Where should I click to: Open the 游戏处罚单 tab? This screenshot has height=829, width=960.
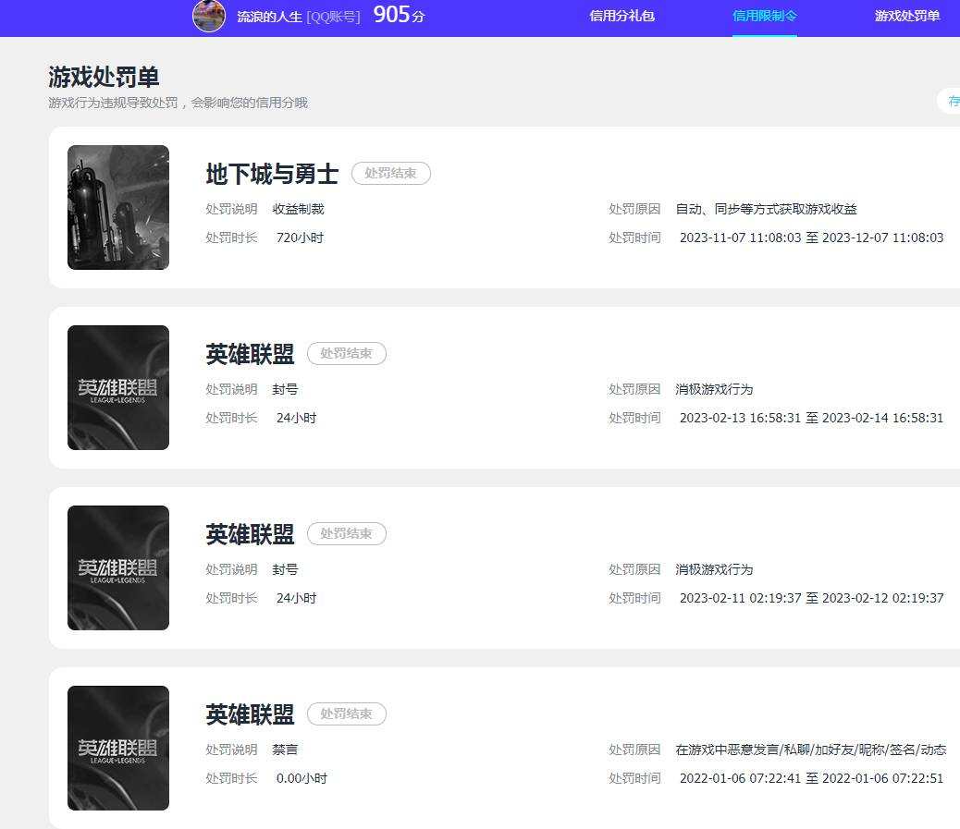pyautogui.click(x=906, y=16)
